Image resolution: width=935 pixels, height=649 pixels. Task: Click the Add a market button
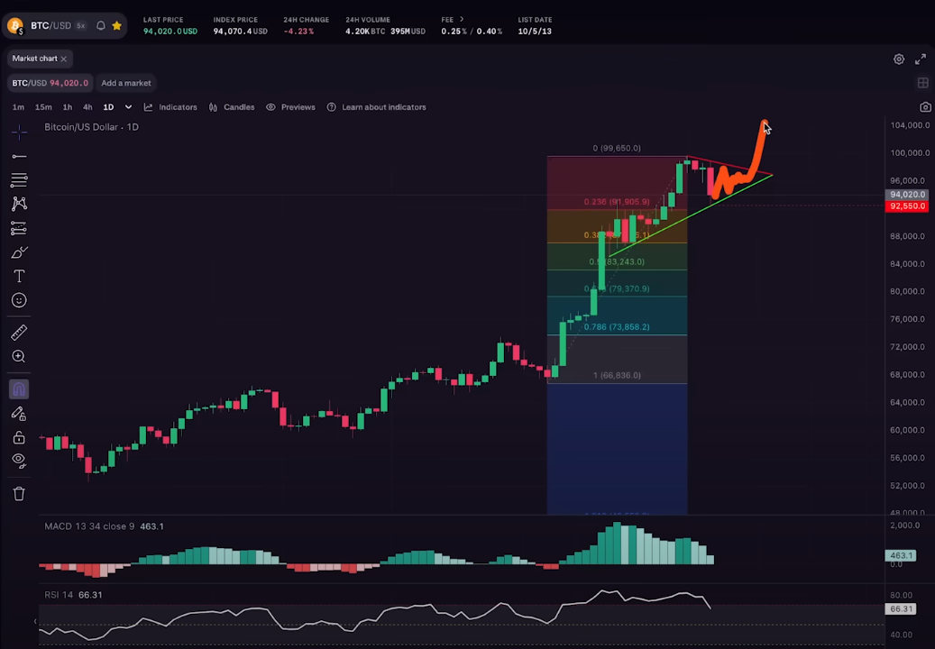[x=126, y=83]
